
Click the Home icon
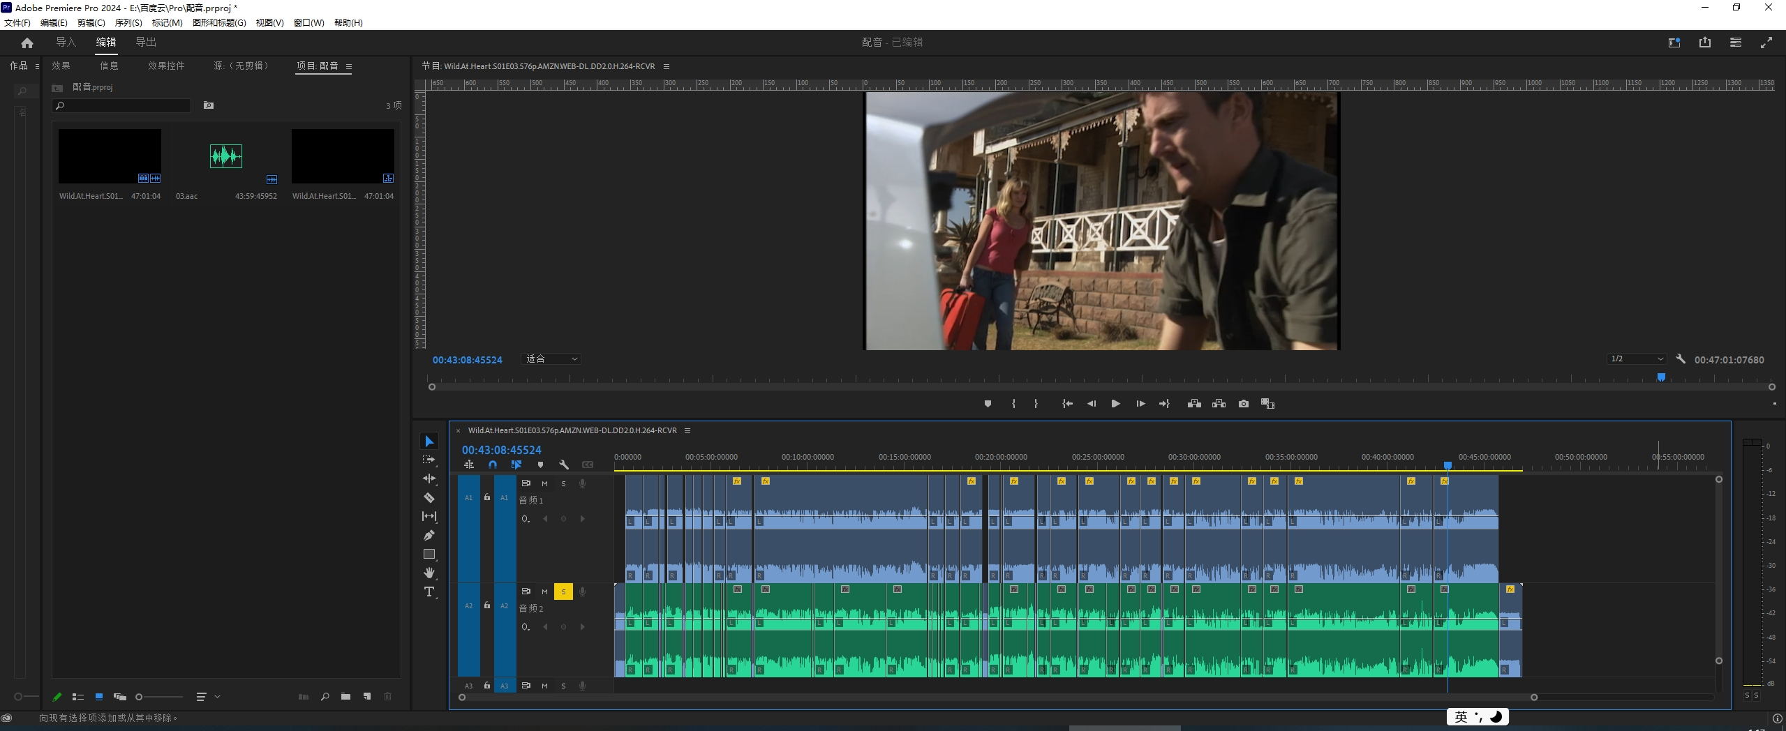(x=27, y=43)
